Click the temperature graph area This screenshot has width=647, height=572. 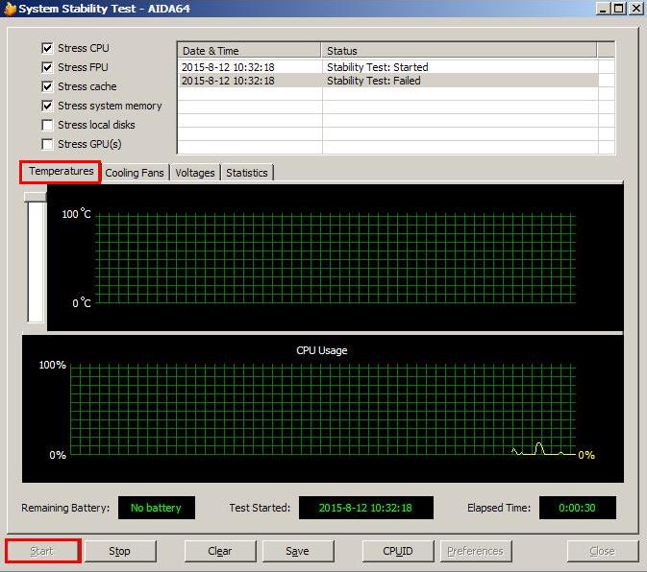pos(336,258)
